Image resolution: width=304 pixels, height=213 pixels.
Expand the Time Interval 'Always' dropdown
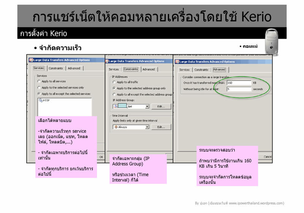pos(147,127)
